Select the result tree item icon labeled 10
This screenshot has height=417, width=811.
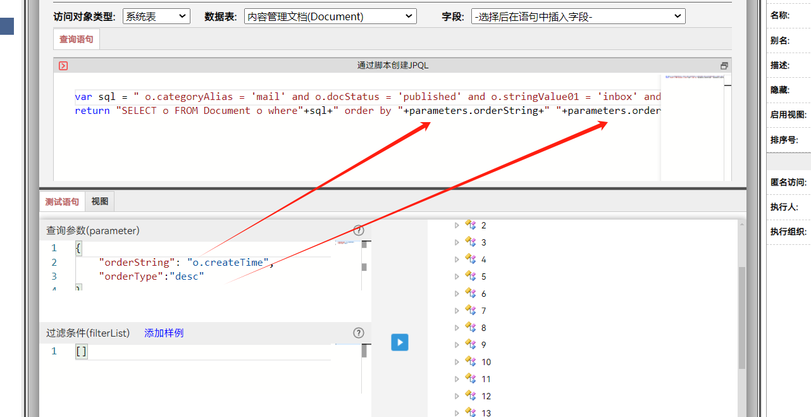(x=471, y=361)
